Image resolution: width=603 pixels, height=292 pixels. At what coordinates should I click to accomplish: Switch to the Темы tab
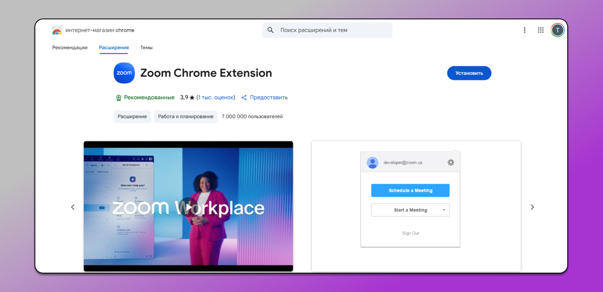pos(146,48)
